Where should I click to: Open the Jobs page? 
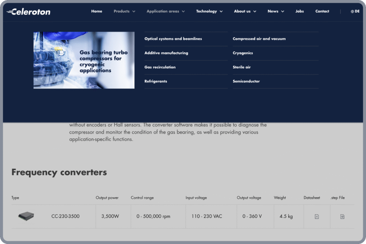click(x=300, y=11)
